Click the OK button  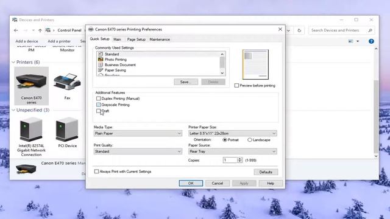click(x=191, y=183)
